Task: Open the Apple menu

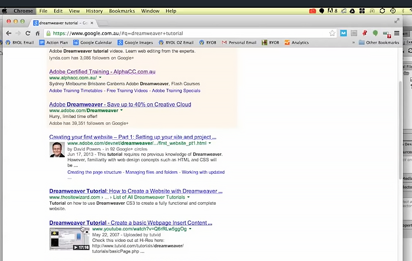Action: point(5,11)
